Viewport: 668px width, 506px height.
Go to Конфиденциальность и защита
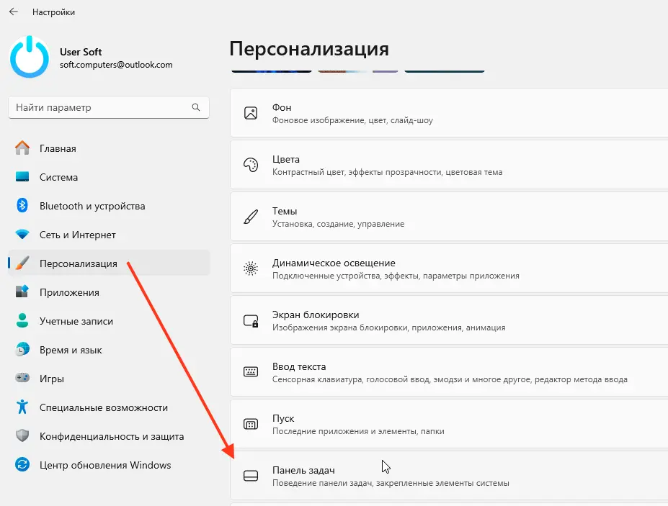pyautogui.click(x=109, y=435)
